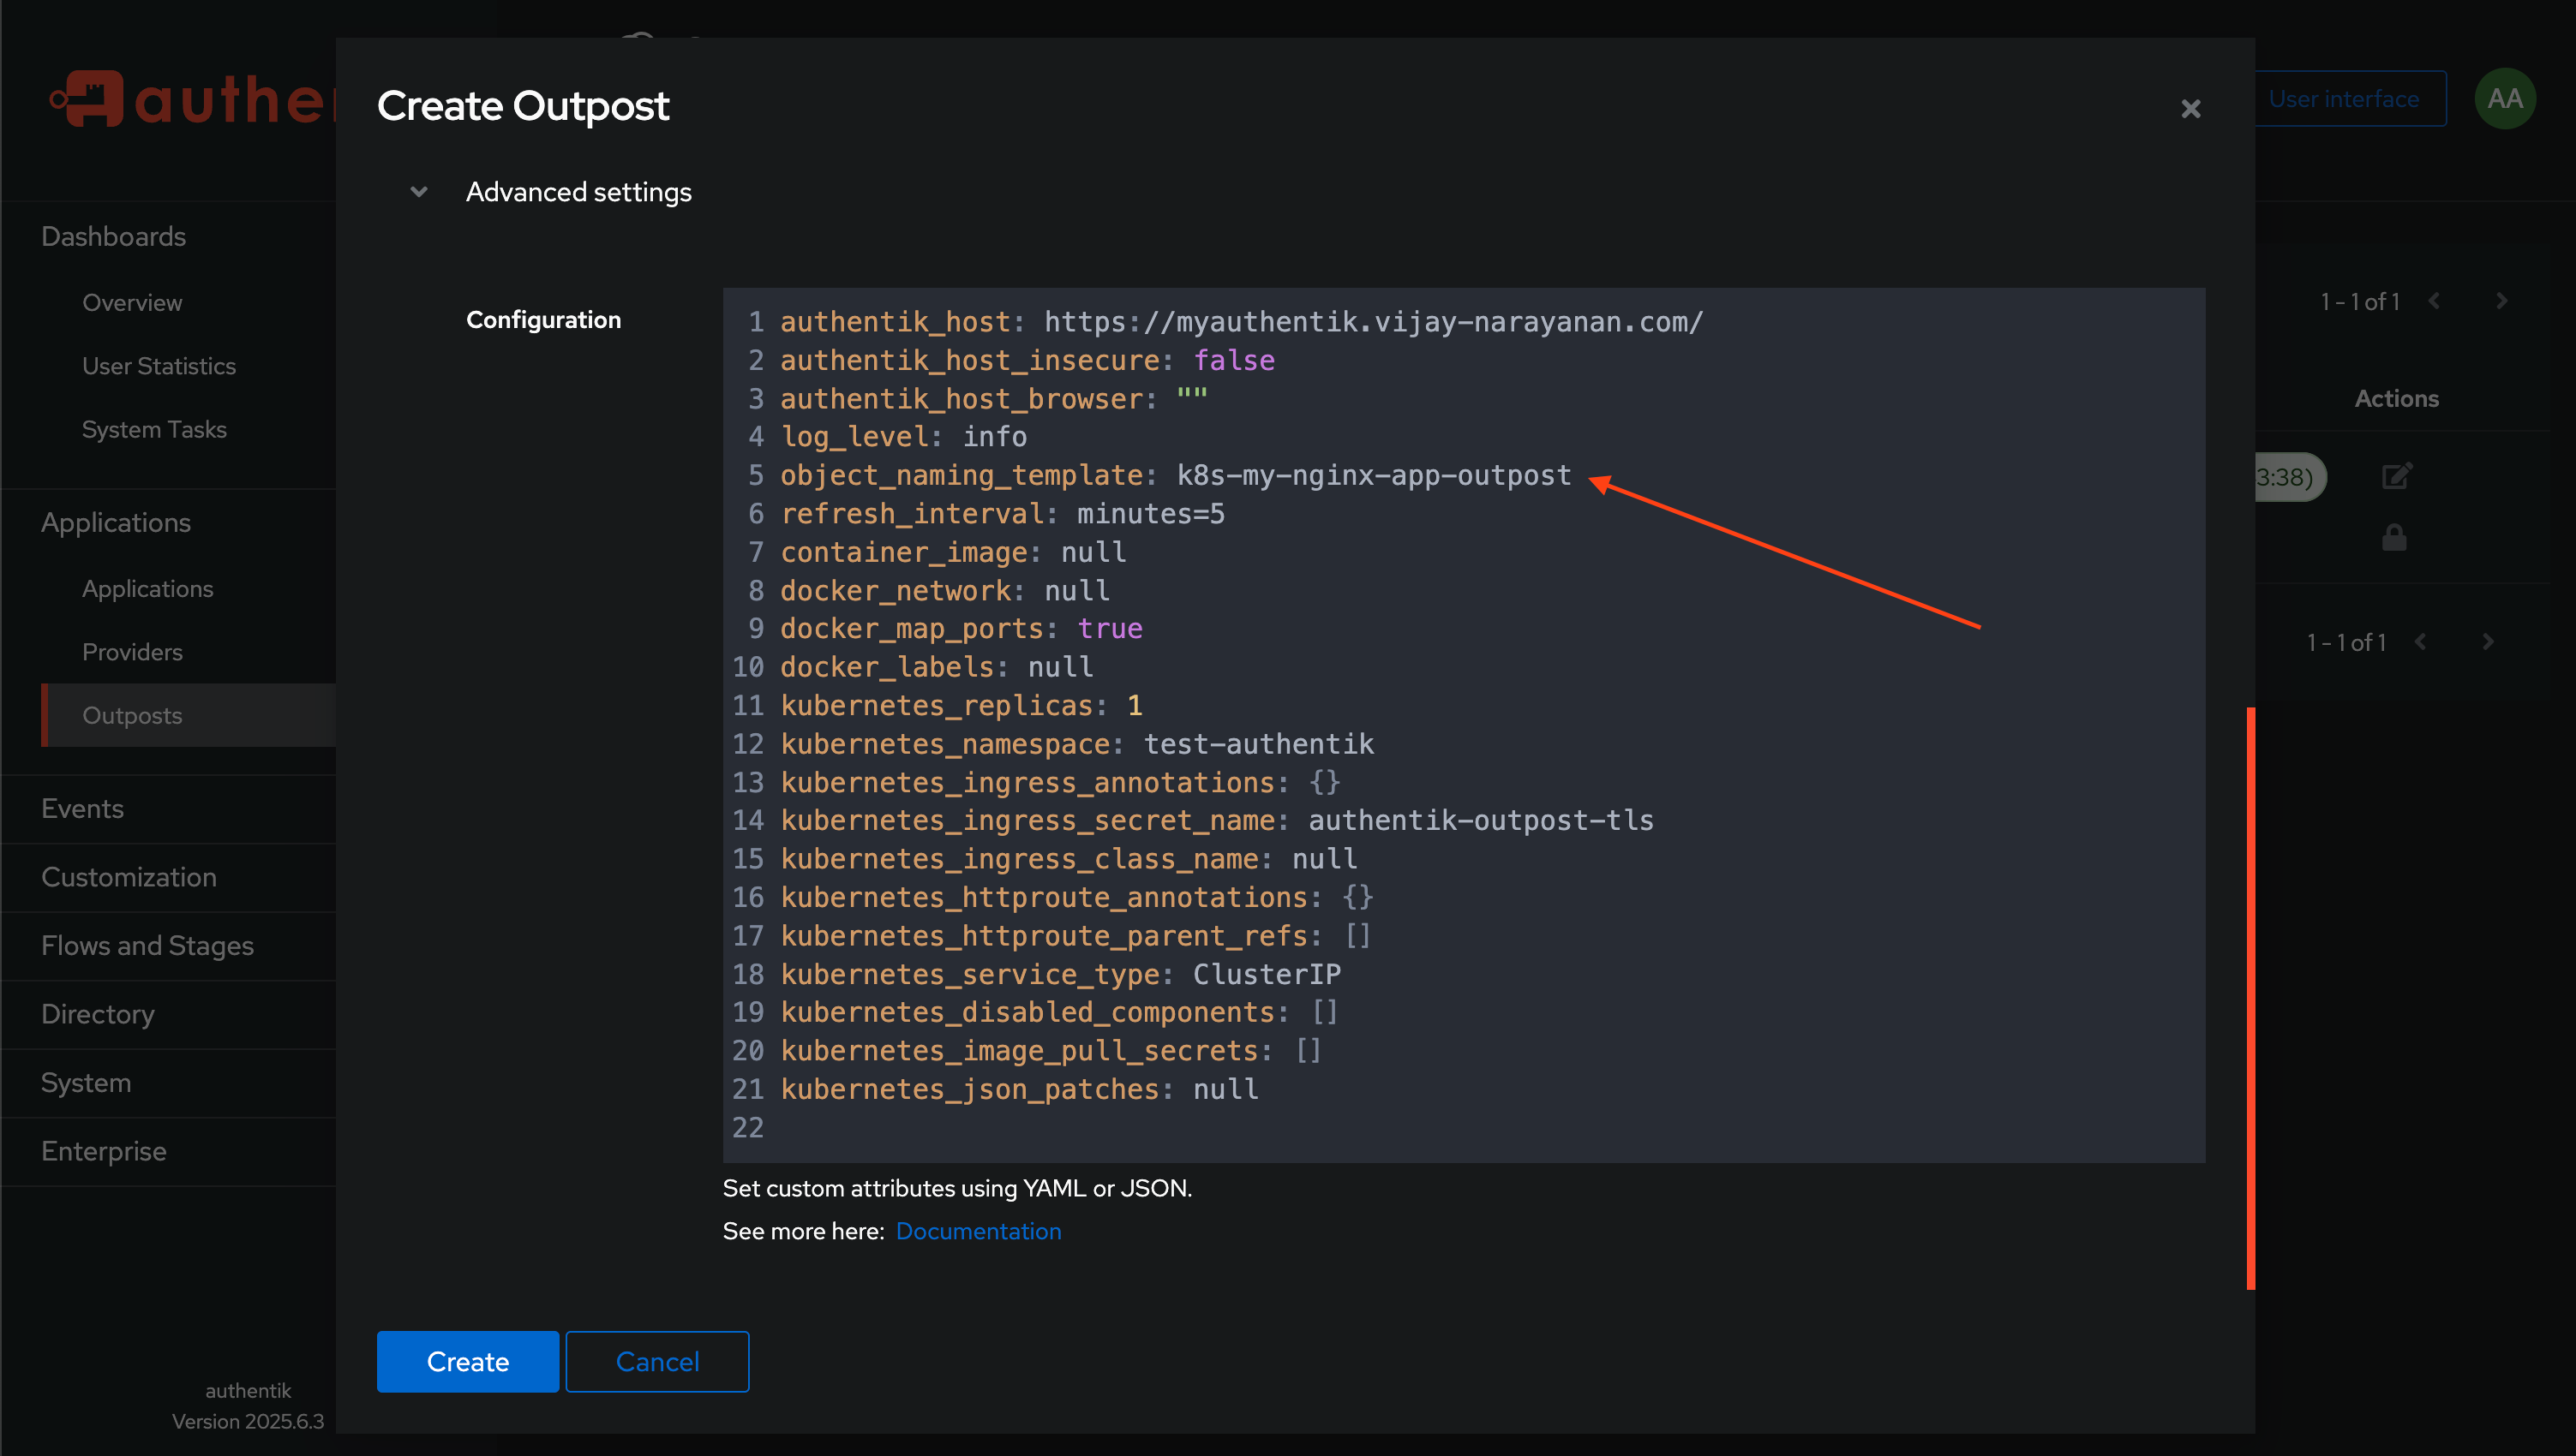The width and height of the screenshot is (2576, 1456).
Task: Click the docker_network null line
Action: [x=944, y=591]
